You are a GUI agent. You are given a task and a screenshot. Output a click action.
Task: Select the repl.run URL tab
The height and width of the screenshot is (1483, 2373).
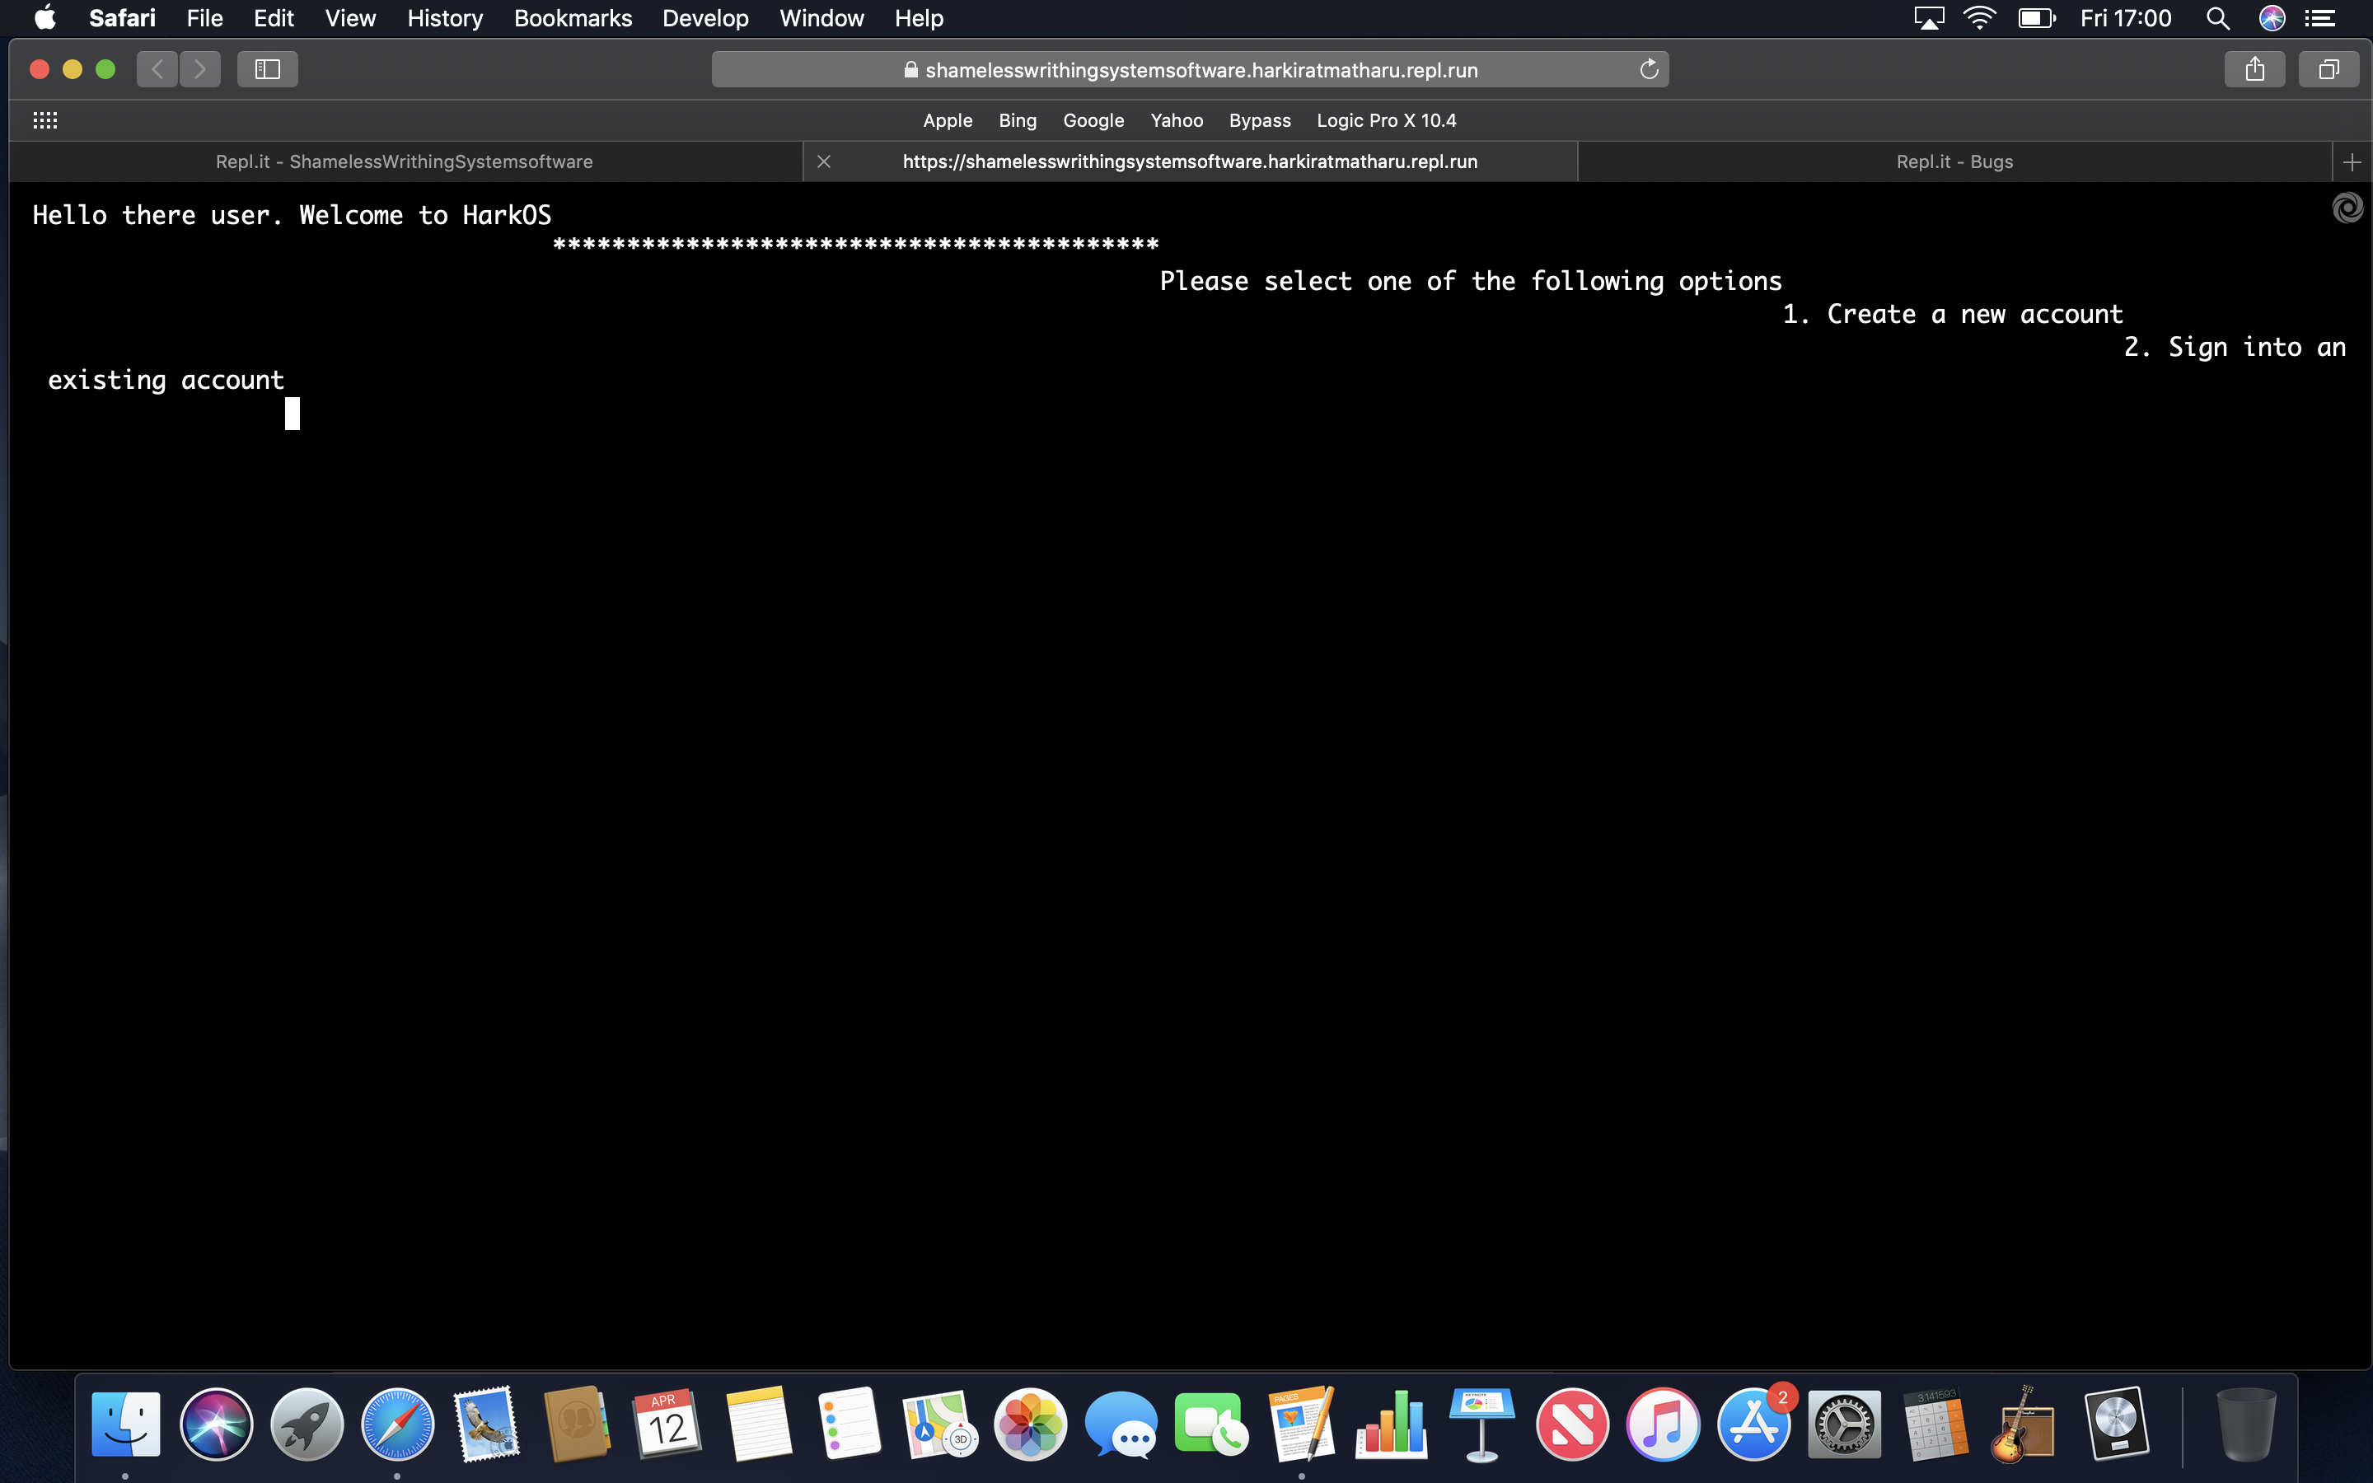coord(1190,161)
